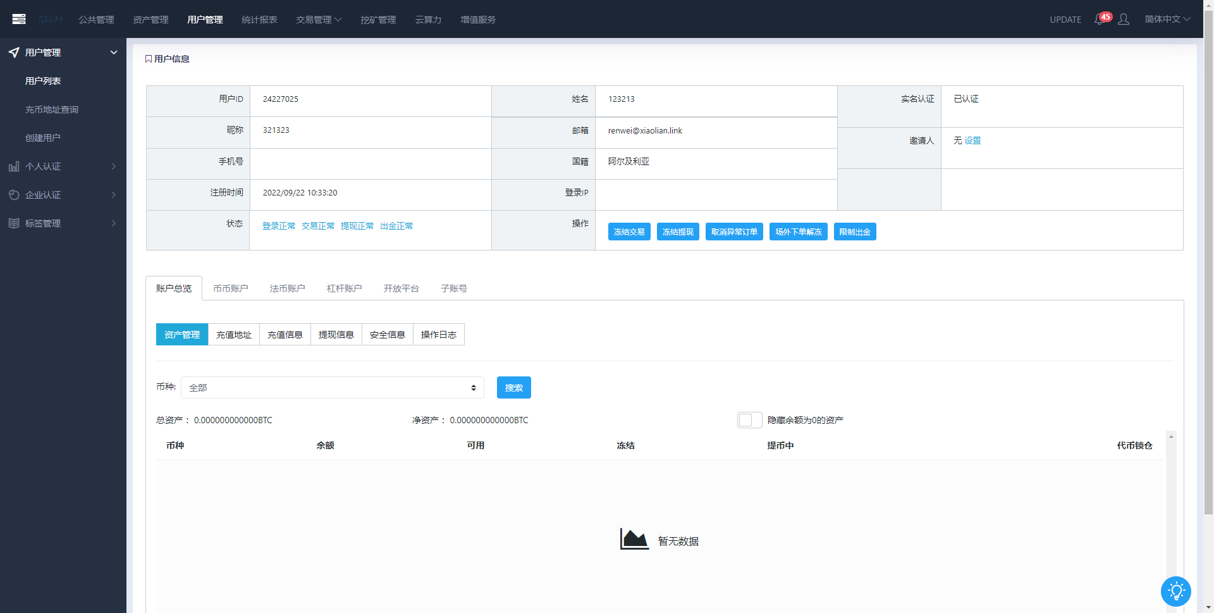Switch to the 子账号 tab
This screenshot has width=1214, height=613.
454,288
